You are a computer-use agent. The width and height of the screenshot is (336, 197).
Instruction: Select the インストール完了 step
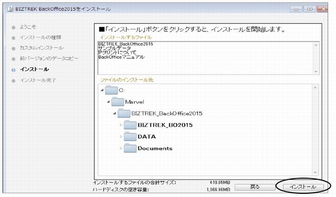(x=38, y=80)
